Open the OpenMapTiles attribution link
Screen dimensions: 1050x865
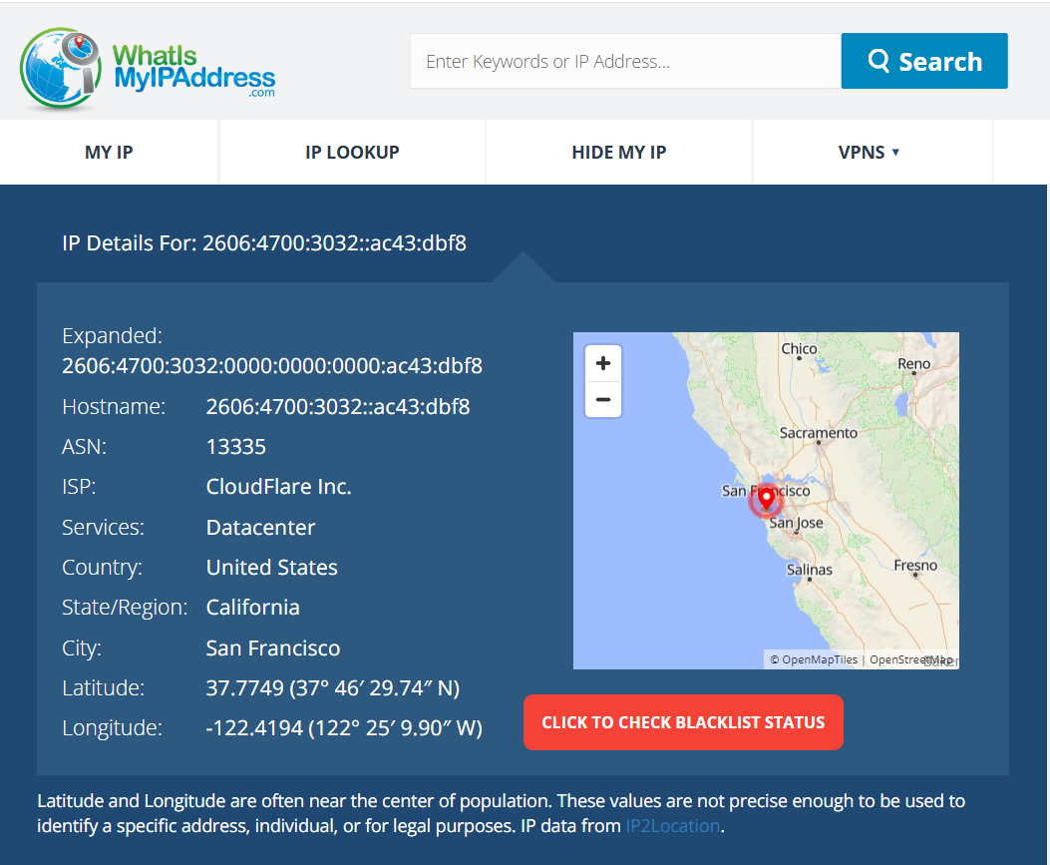click(x=814, y=659)
